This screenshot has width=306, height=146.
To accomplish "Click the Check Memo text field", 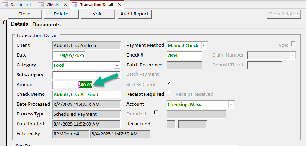I will tap(86, 94).
